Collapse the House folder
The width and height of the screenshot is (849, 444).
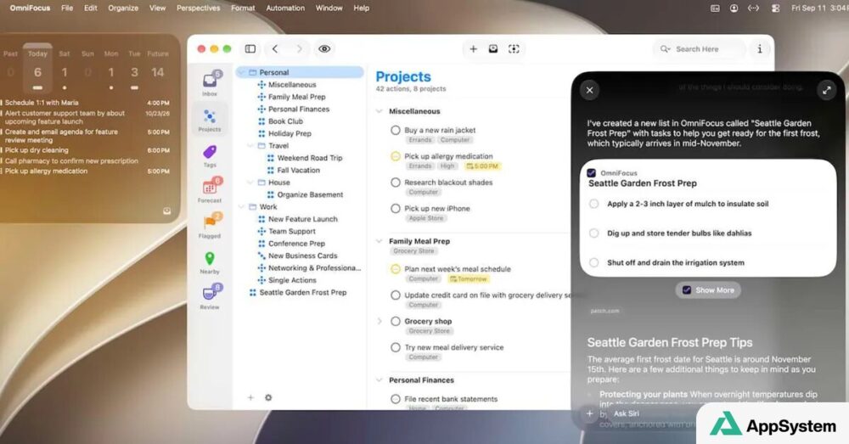point(250,183)
